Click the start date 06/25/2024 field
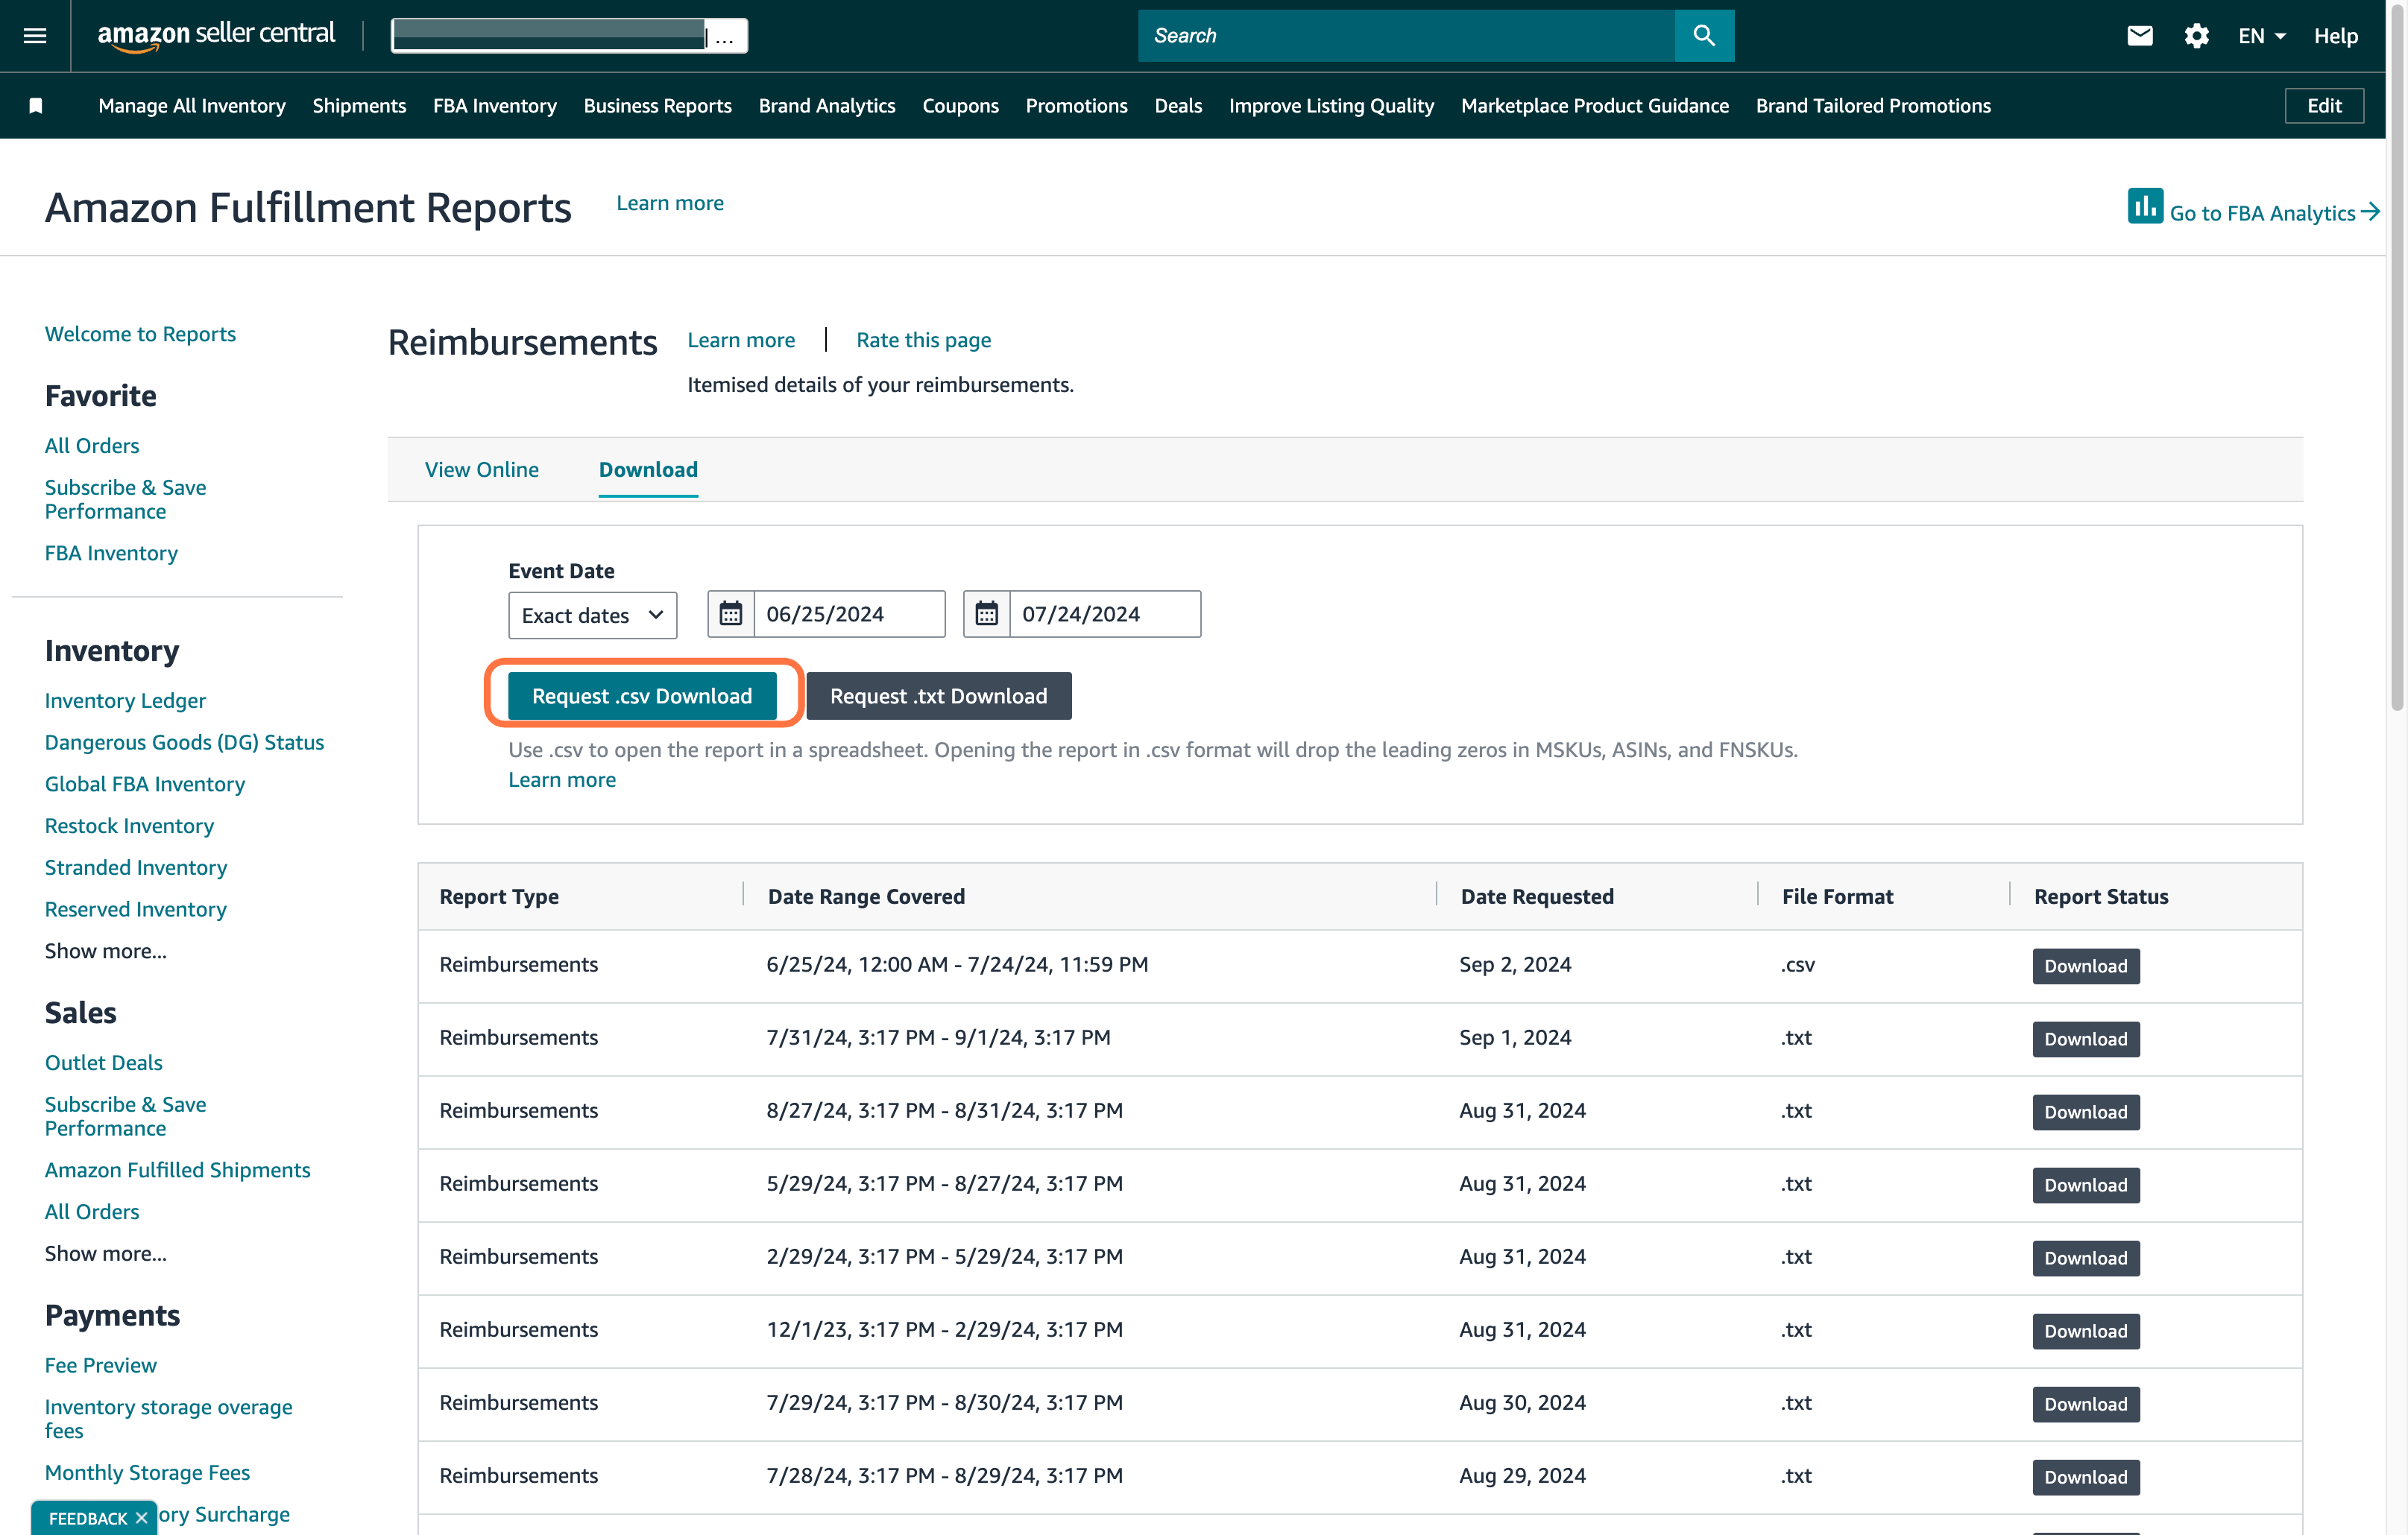The width and height of the screenshot is (2408, 1535). [x=849, y=613]
